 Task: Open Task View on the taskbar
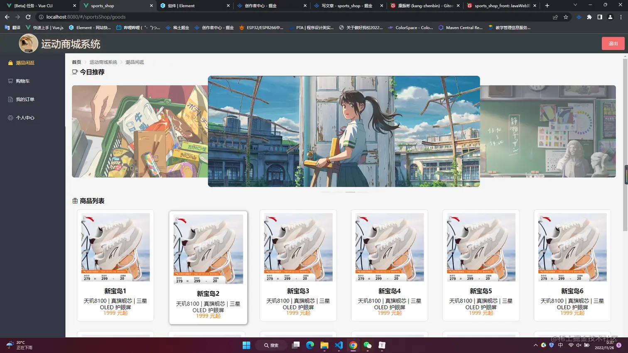[296, 345]
